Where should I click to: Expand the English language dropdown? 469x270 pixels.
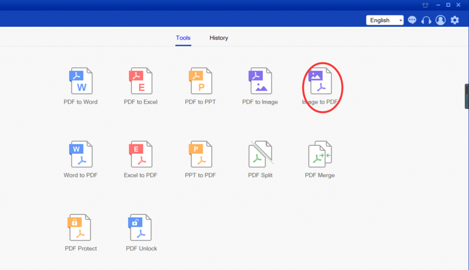point(385,20)
